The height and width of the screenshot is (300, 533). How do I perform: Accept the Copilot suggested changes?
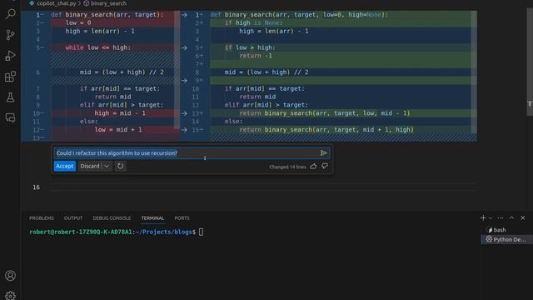pos(65,166)
